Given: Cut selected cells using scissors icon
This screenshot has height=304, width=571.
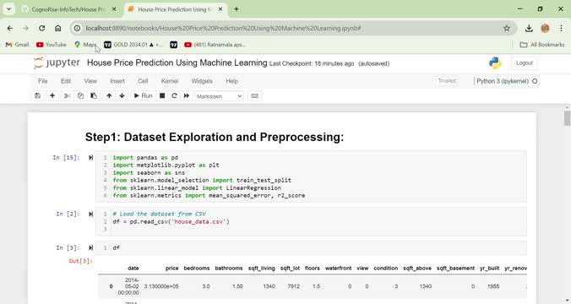Looking at the screenshot, I should (68, 95).
